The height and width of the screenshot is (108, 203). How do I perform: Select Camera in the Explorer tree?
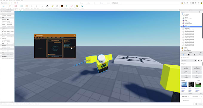186,15
